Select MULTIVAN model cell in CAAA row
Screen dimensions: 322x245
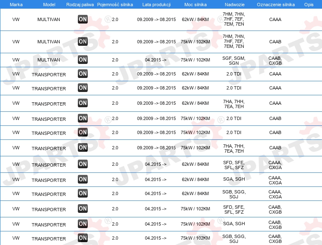click(x=49, y=19)
